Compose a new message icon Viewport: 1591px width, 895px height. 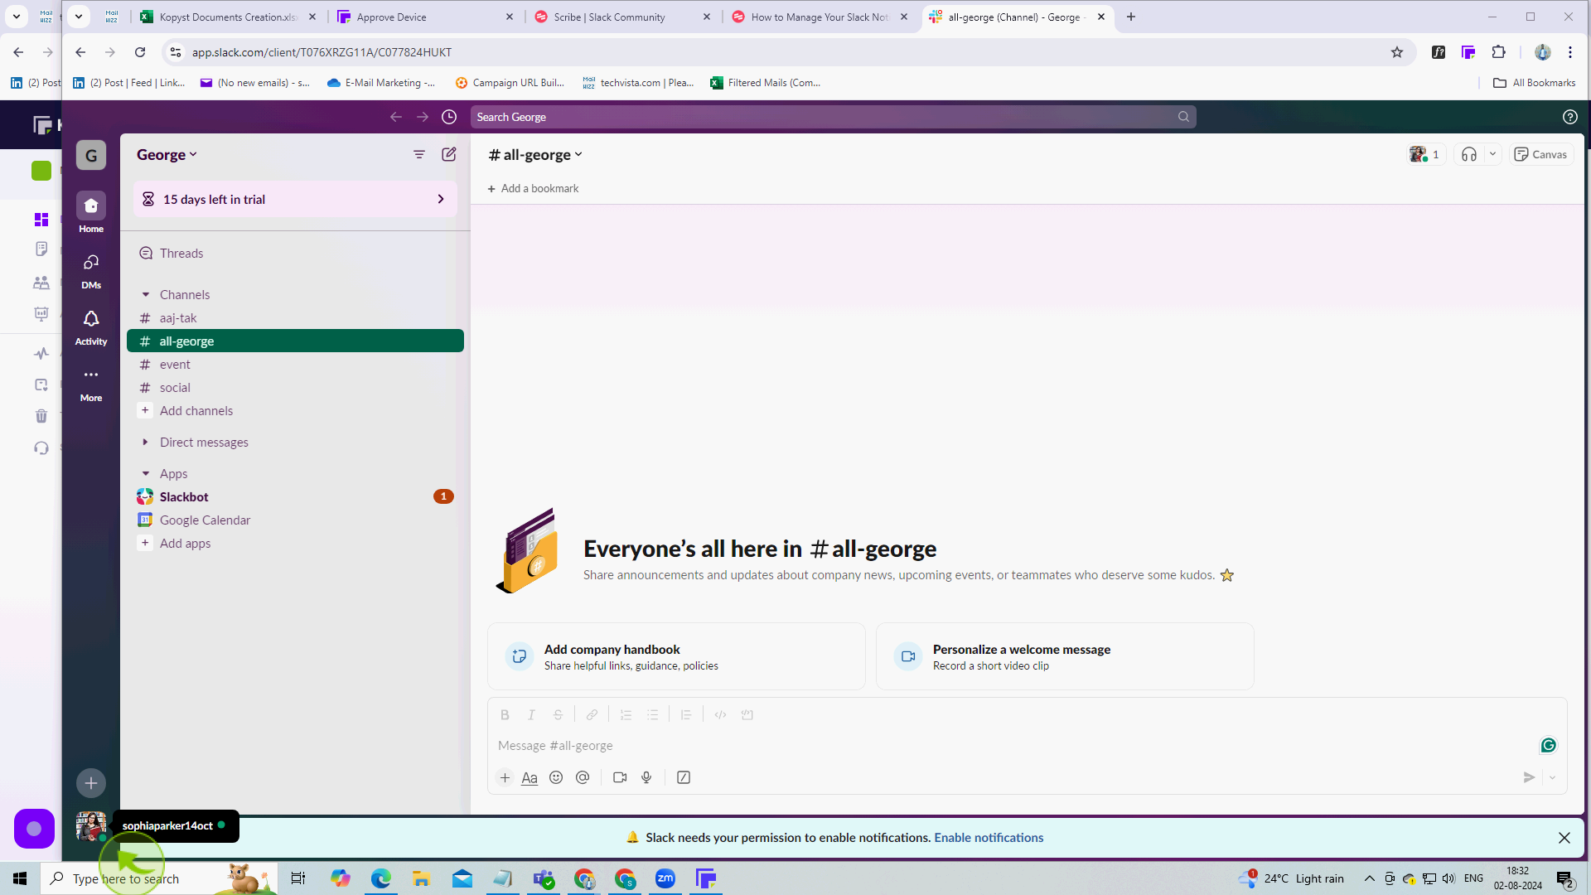[x=449, y=154]
